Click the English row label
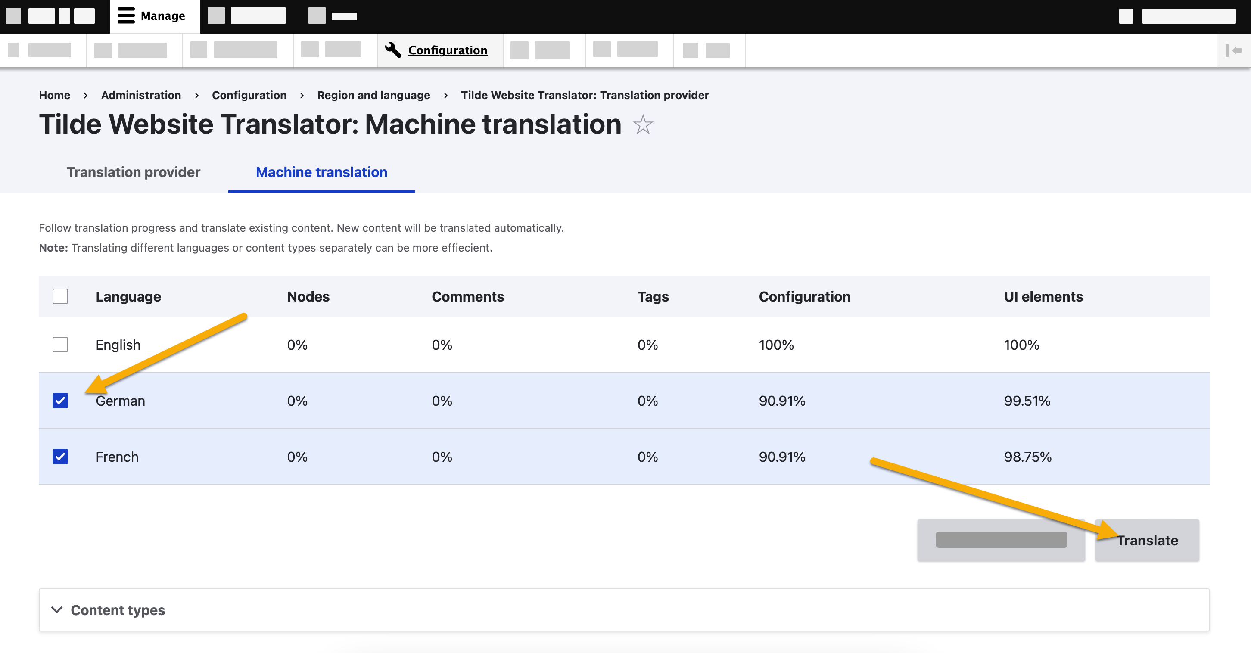This screenshot has height=653, width=1251. click(118, 345)
